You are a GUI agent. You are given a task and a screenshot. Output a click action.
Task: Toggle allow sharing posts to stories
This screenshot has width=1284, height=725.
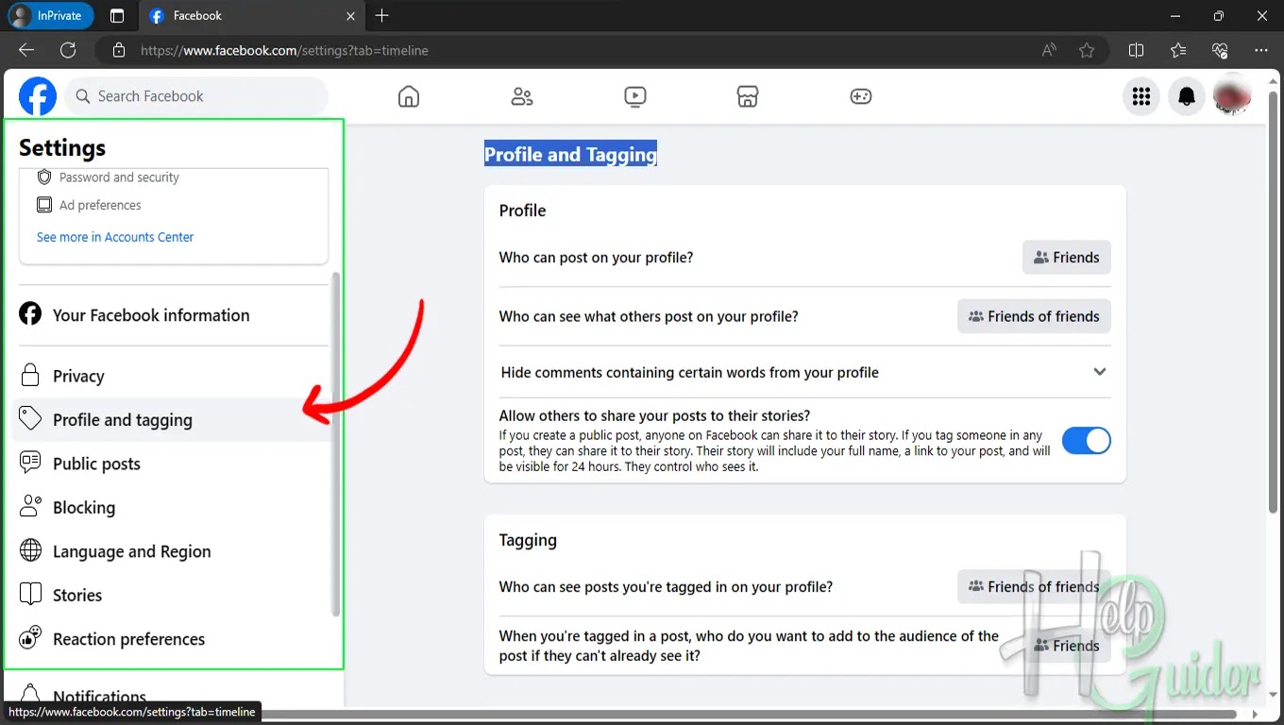(1087, 441)
